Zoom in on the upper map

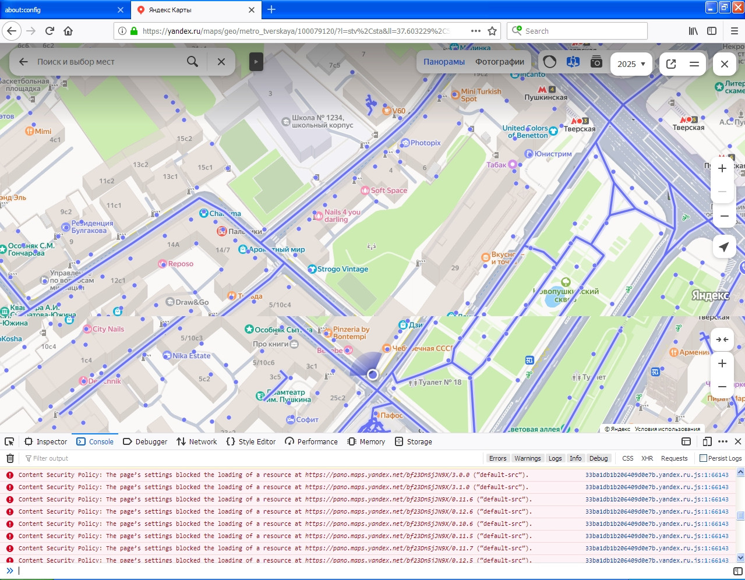tap(722, 168)
